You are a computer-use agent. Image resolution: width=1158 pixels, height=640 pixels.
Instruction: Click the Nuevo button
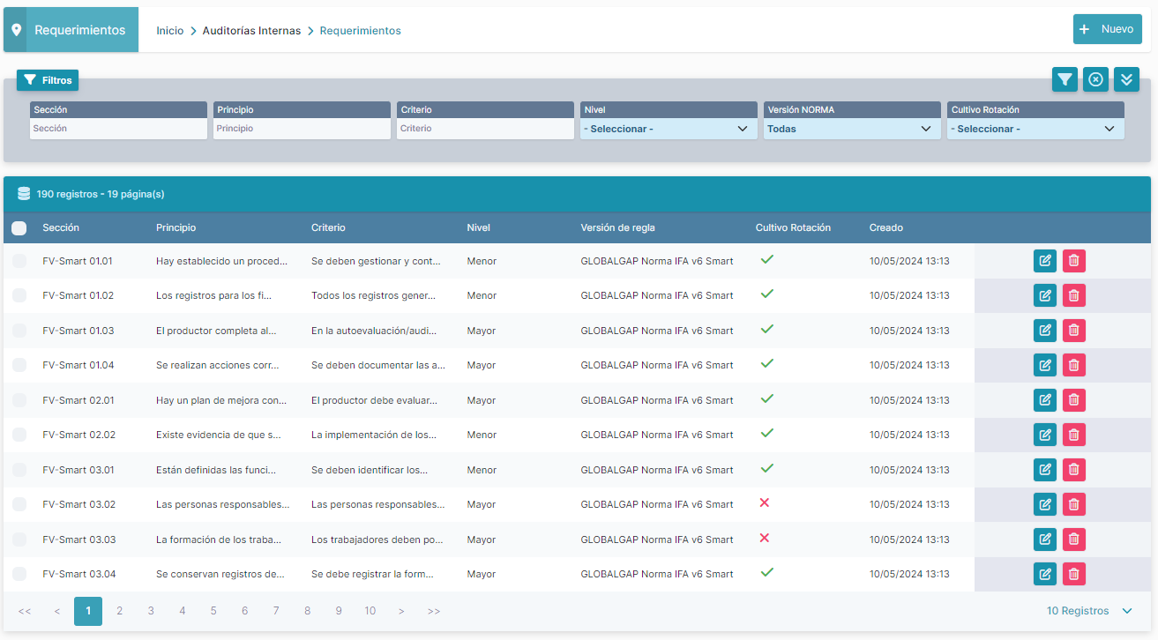tap(1107, 29)
